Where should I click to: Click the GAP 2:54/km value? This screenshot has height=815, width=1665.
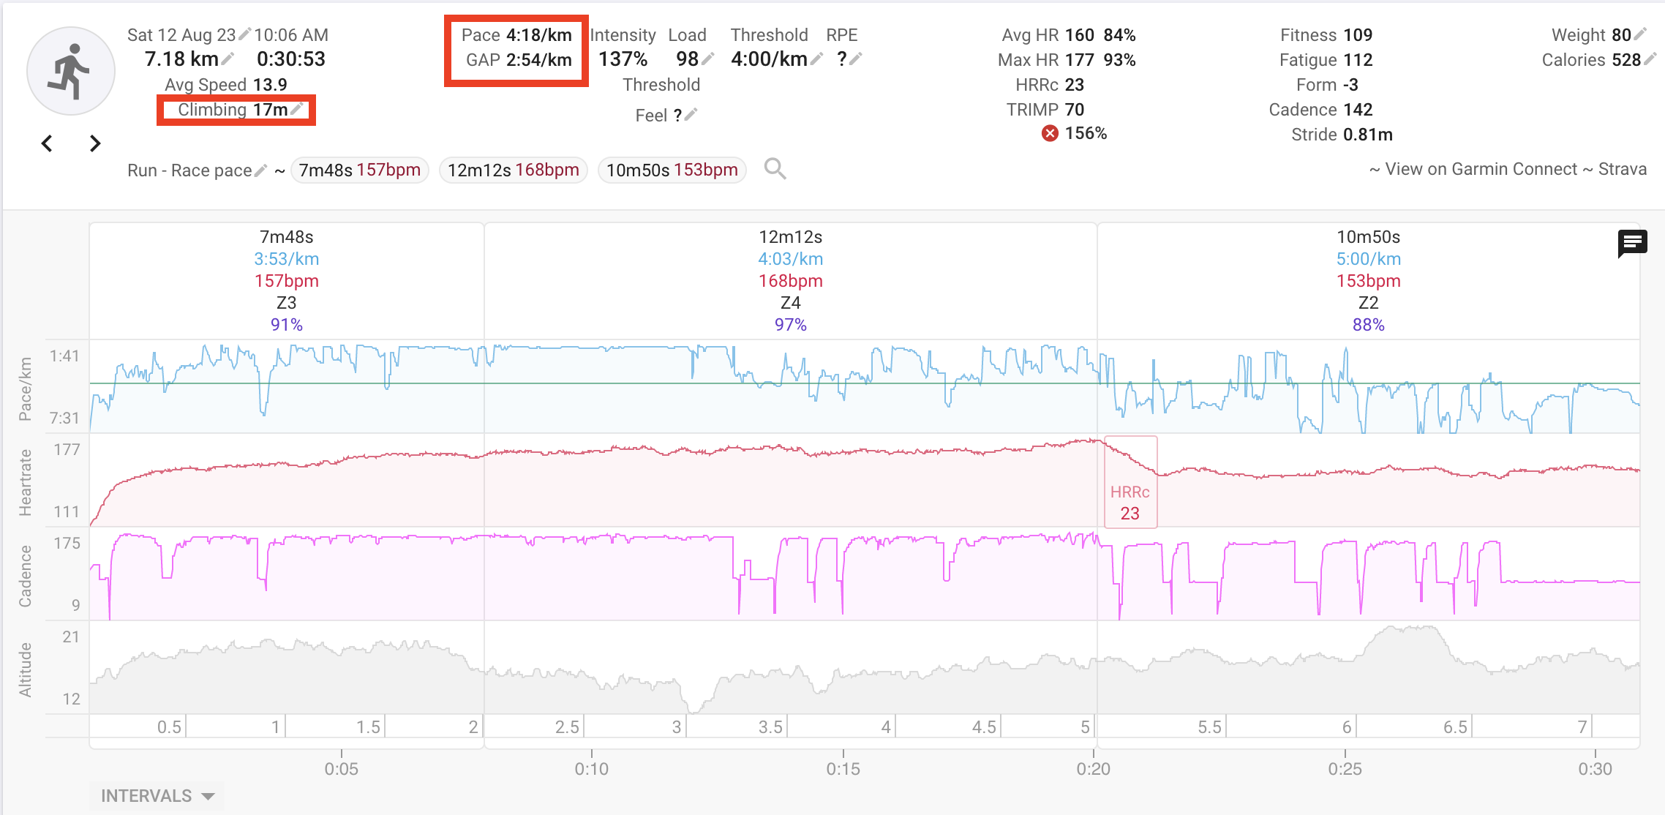coord(538,59)
